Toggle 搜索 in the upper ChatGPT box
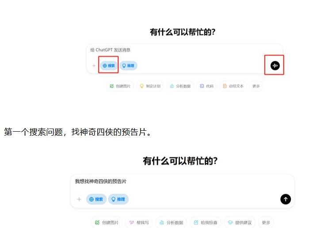Image resolution: width=325 pixels, height=228 pixels. (109, 66)
